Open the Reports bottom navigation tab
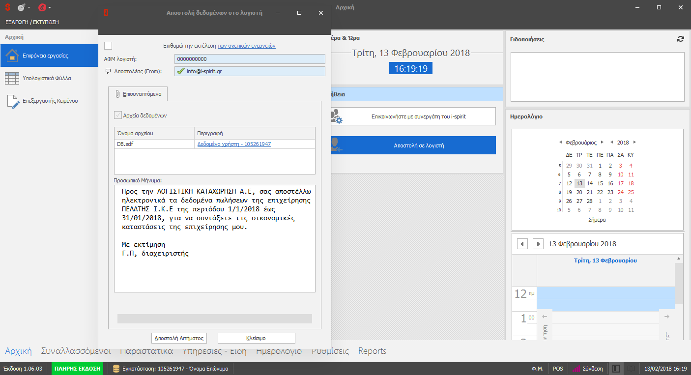The width and height of the screenshot is (691, 375). pos(372,351)
